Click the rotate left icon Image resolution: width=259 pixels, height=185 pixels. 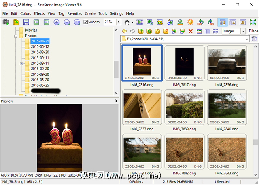coord(201,22)
